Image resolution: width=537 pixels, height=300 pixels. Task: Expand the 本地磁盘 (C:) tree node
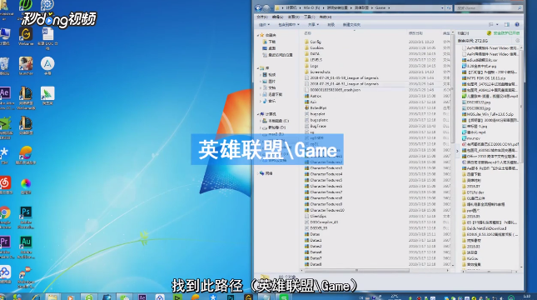tap(261, 121)
